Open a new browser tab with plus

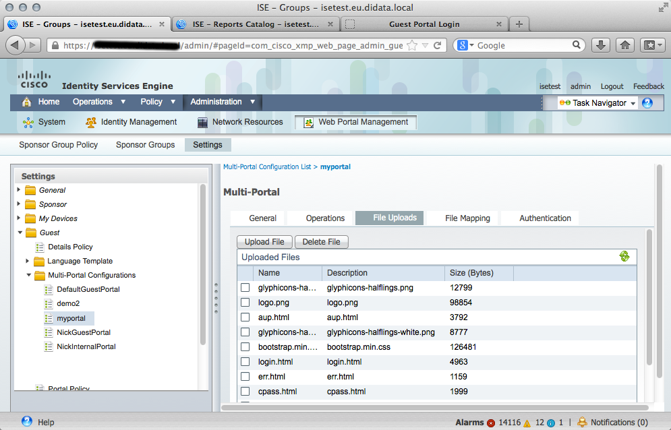click(x=519, y=24)
